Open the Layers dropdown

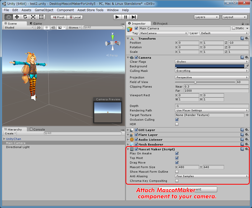point(207,17)
